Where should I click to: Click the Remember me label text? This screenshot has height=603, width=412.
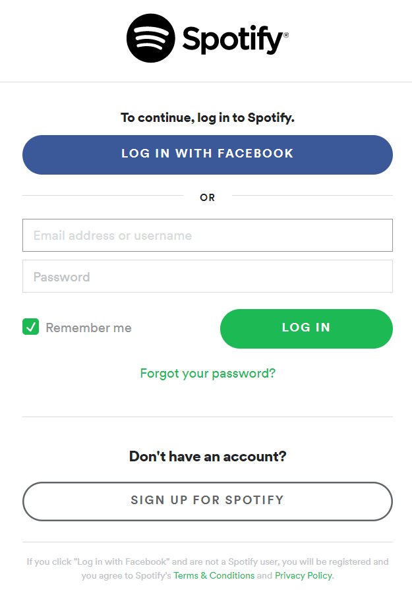pos(88,328)
